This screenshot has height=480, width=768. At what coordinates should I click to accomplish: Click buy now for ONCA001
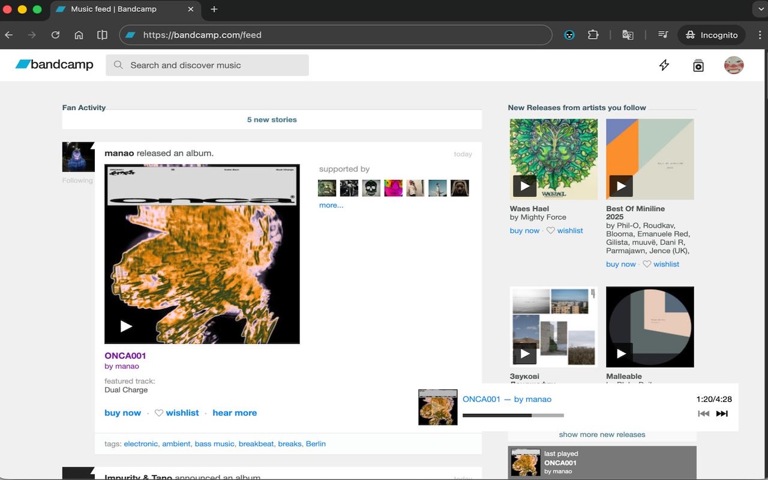point(122,413)
